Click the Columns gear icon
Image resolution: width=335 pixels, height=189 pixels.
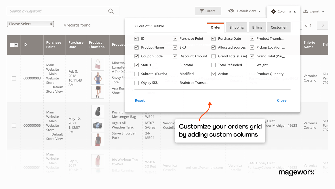pyautogui.click(x=273, y=11)
